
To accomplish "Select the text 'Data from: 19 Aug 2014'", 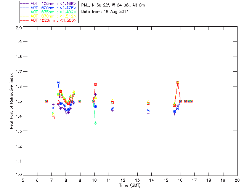I will pyautogui.click(x=105, y=12).
